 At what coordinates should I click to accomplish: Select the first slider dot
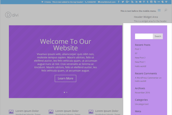pyautogui.click(x=64, y=92)
